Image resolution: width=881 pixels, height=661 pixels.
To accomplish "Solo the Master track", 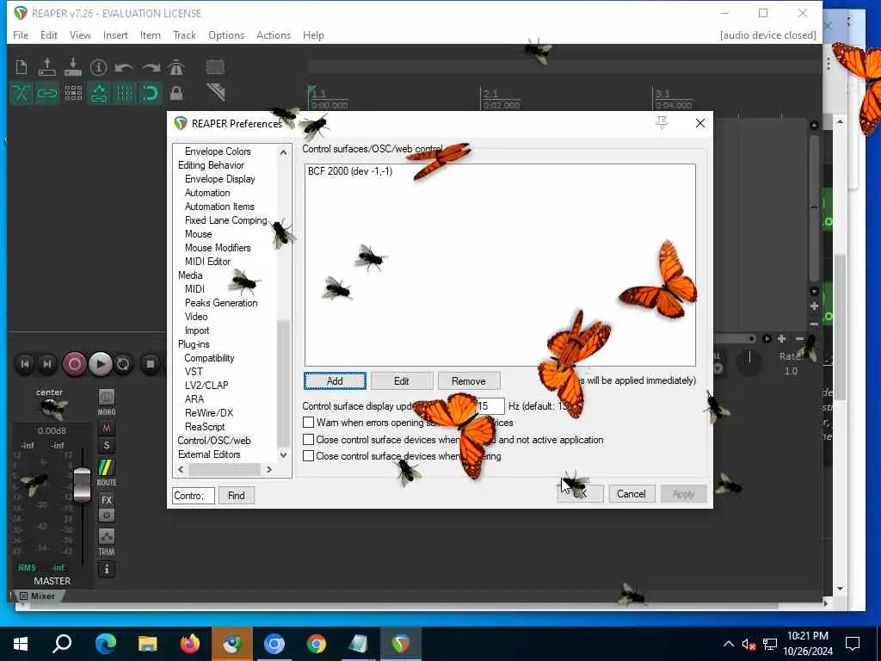I will pyautogui.click(x=106, y=446).
